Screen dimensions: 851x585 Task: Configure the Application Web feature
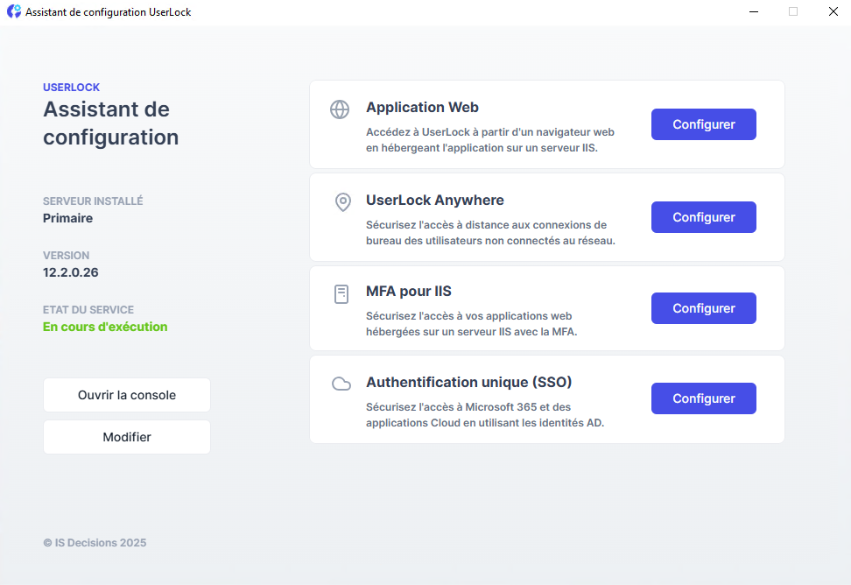pos(703,124)
